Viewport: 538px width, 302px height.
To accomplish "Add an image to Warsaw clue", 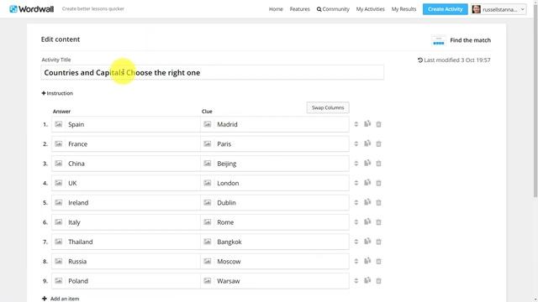I will [208, 281].
